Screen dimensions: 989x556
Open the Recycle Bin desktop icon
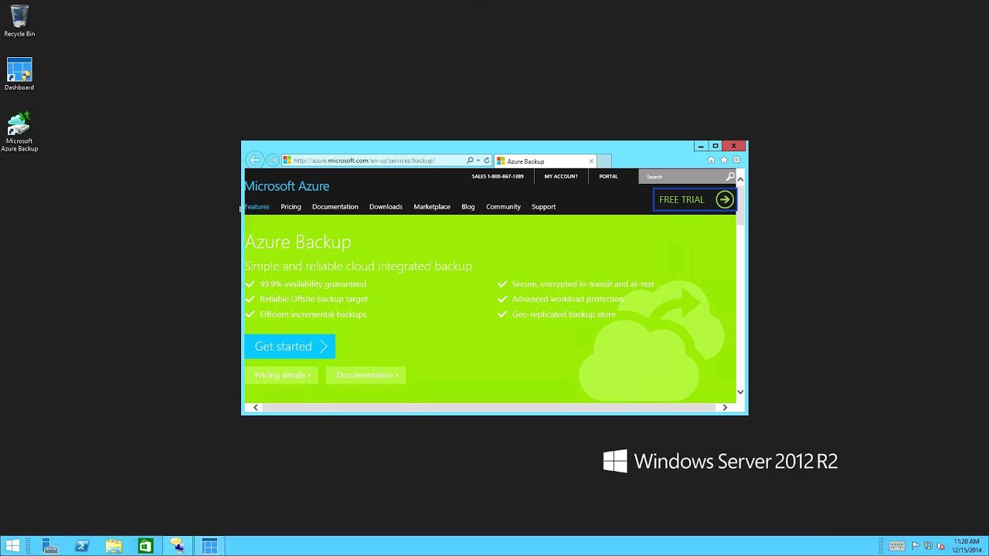[x=19, y=21]
